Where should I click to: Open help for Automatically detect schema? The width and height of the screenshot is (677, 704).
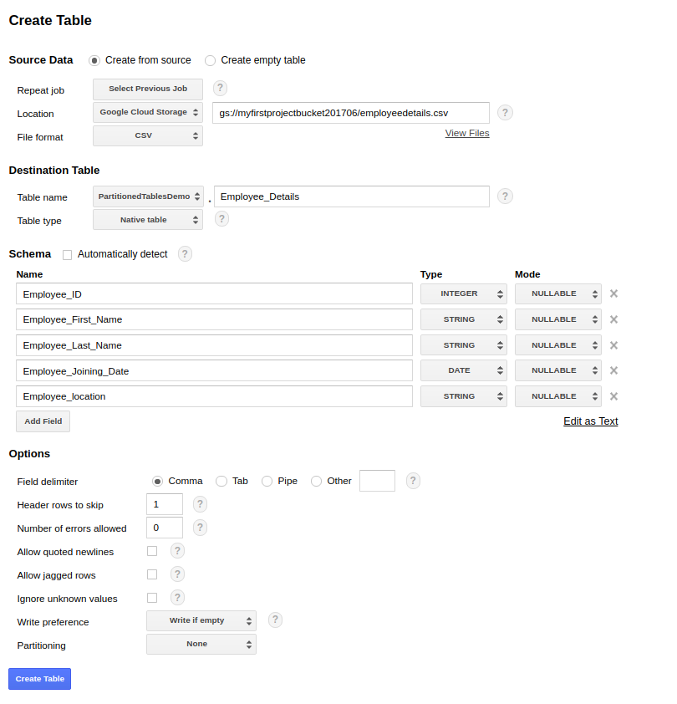pos(185,254)
